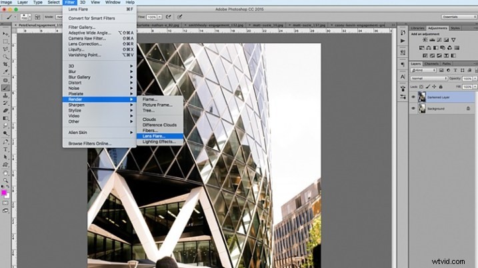Select the Lasso tool

5,49
